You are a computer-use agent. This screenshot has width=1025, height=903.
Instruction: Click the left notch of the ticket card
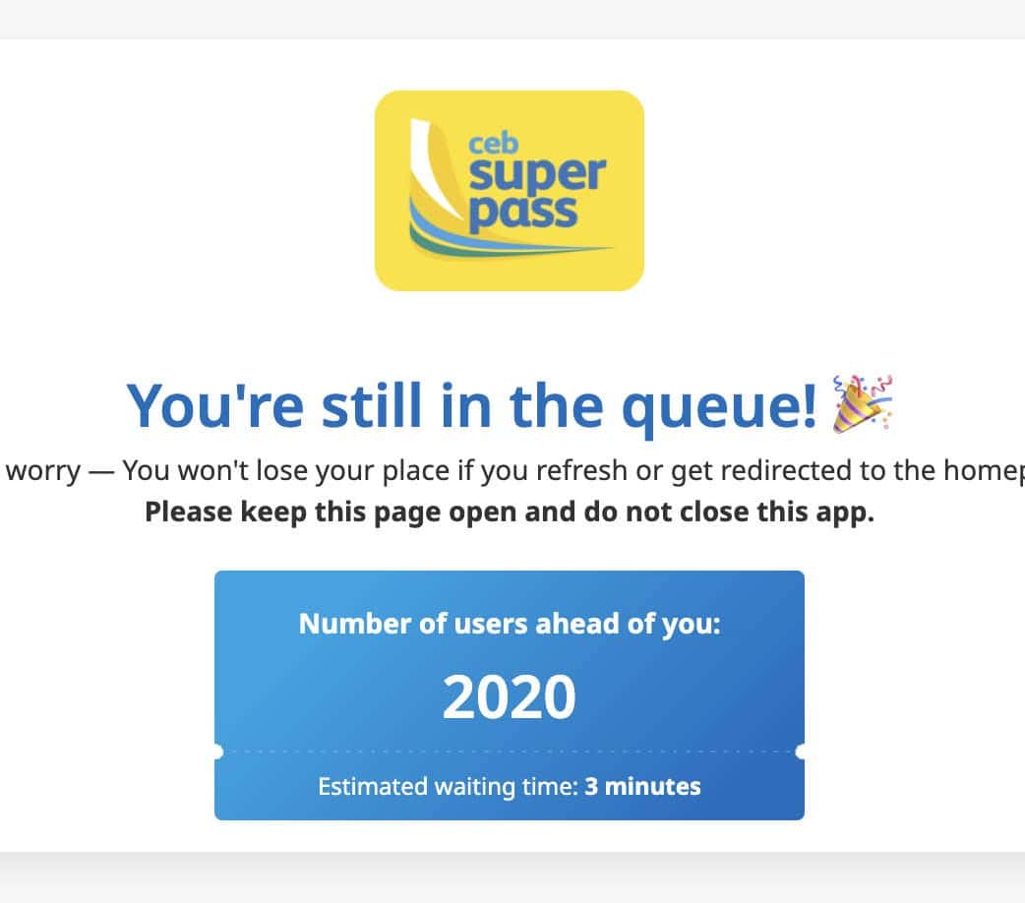[x=217, y=752]
